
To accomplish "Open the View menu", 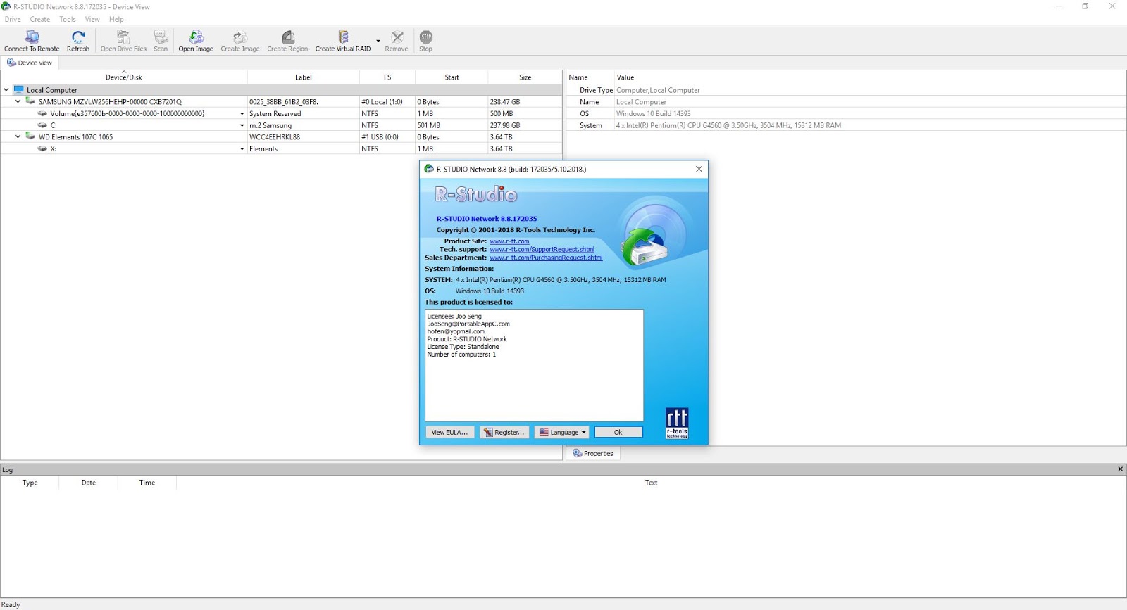I will point(92,20).
